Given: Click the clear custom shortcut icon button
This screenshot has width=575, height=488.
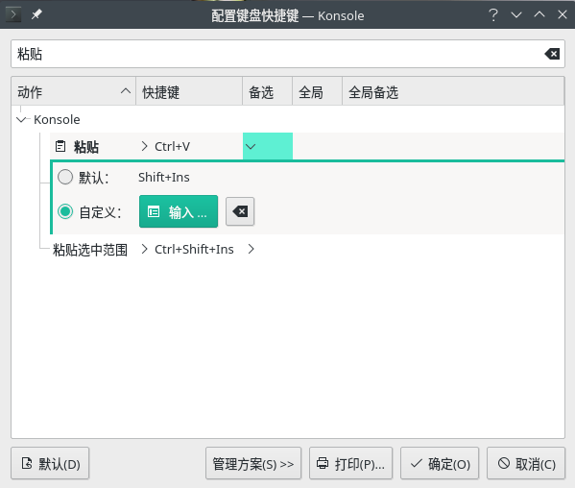Looking at the screenshot, I should pyautogui.click(x=240, y=211).
